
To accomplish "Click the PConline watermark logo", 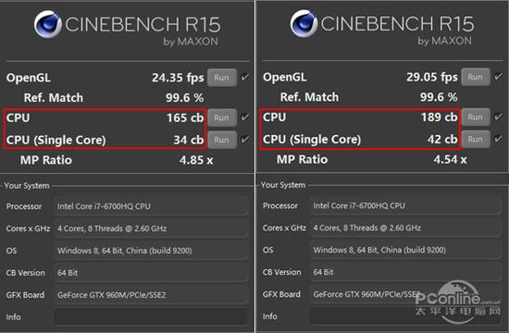I will coord(458,302).
